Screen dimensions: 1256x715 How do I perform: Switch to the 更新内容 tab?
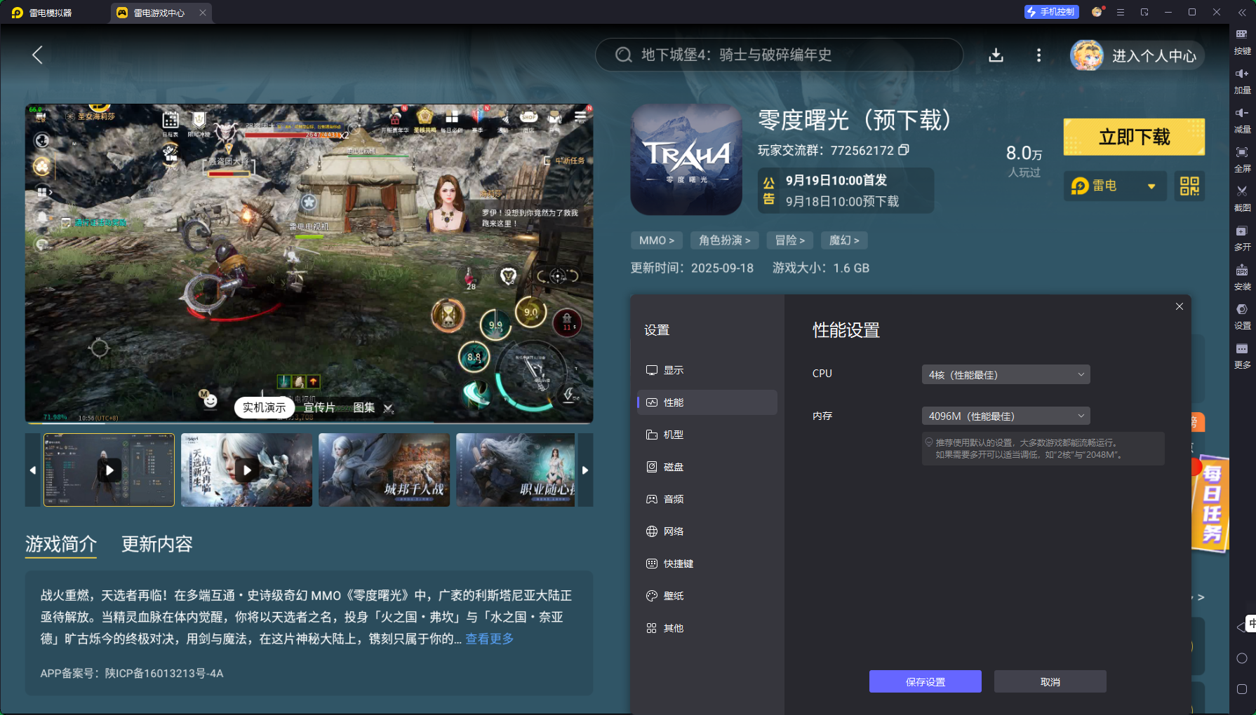(x=156, y=544)
